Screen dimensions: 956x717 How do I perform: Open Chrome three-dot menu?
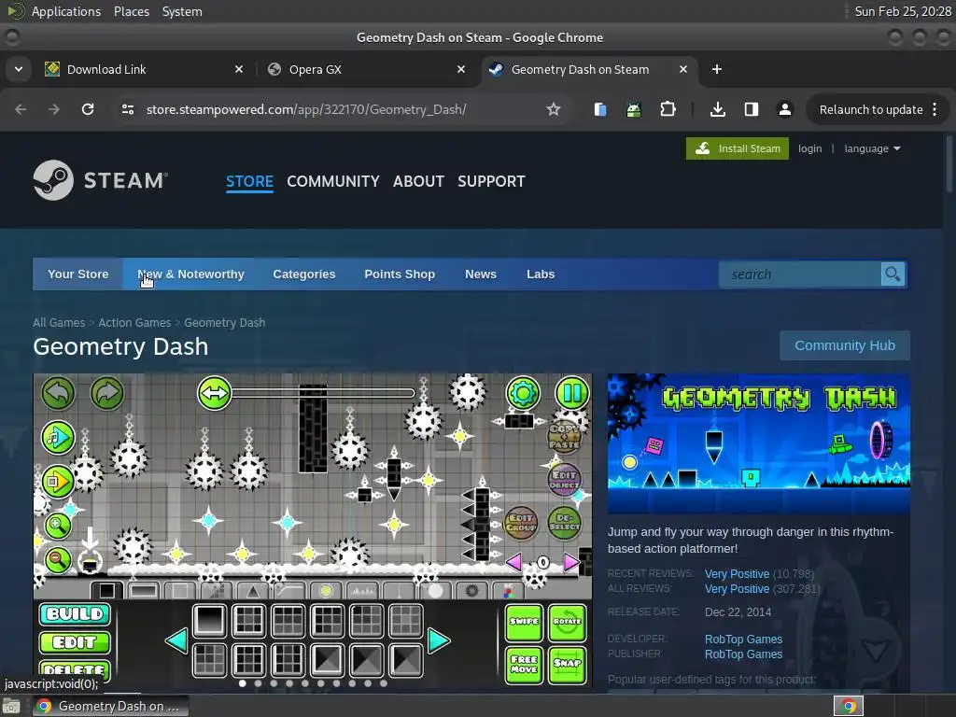(935, 110)
